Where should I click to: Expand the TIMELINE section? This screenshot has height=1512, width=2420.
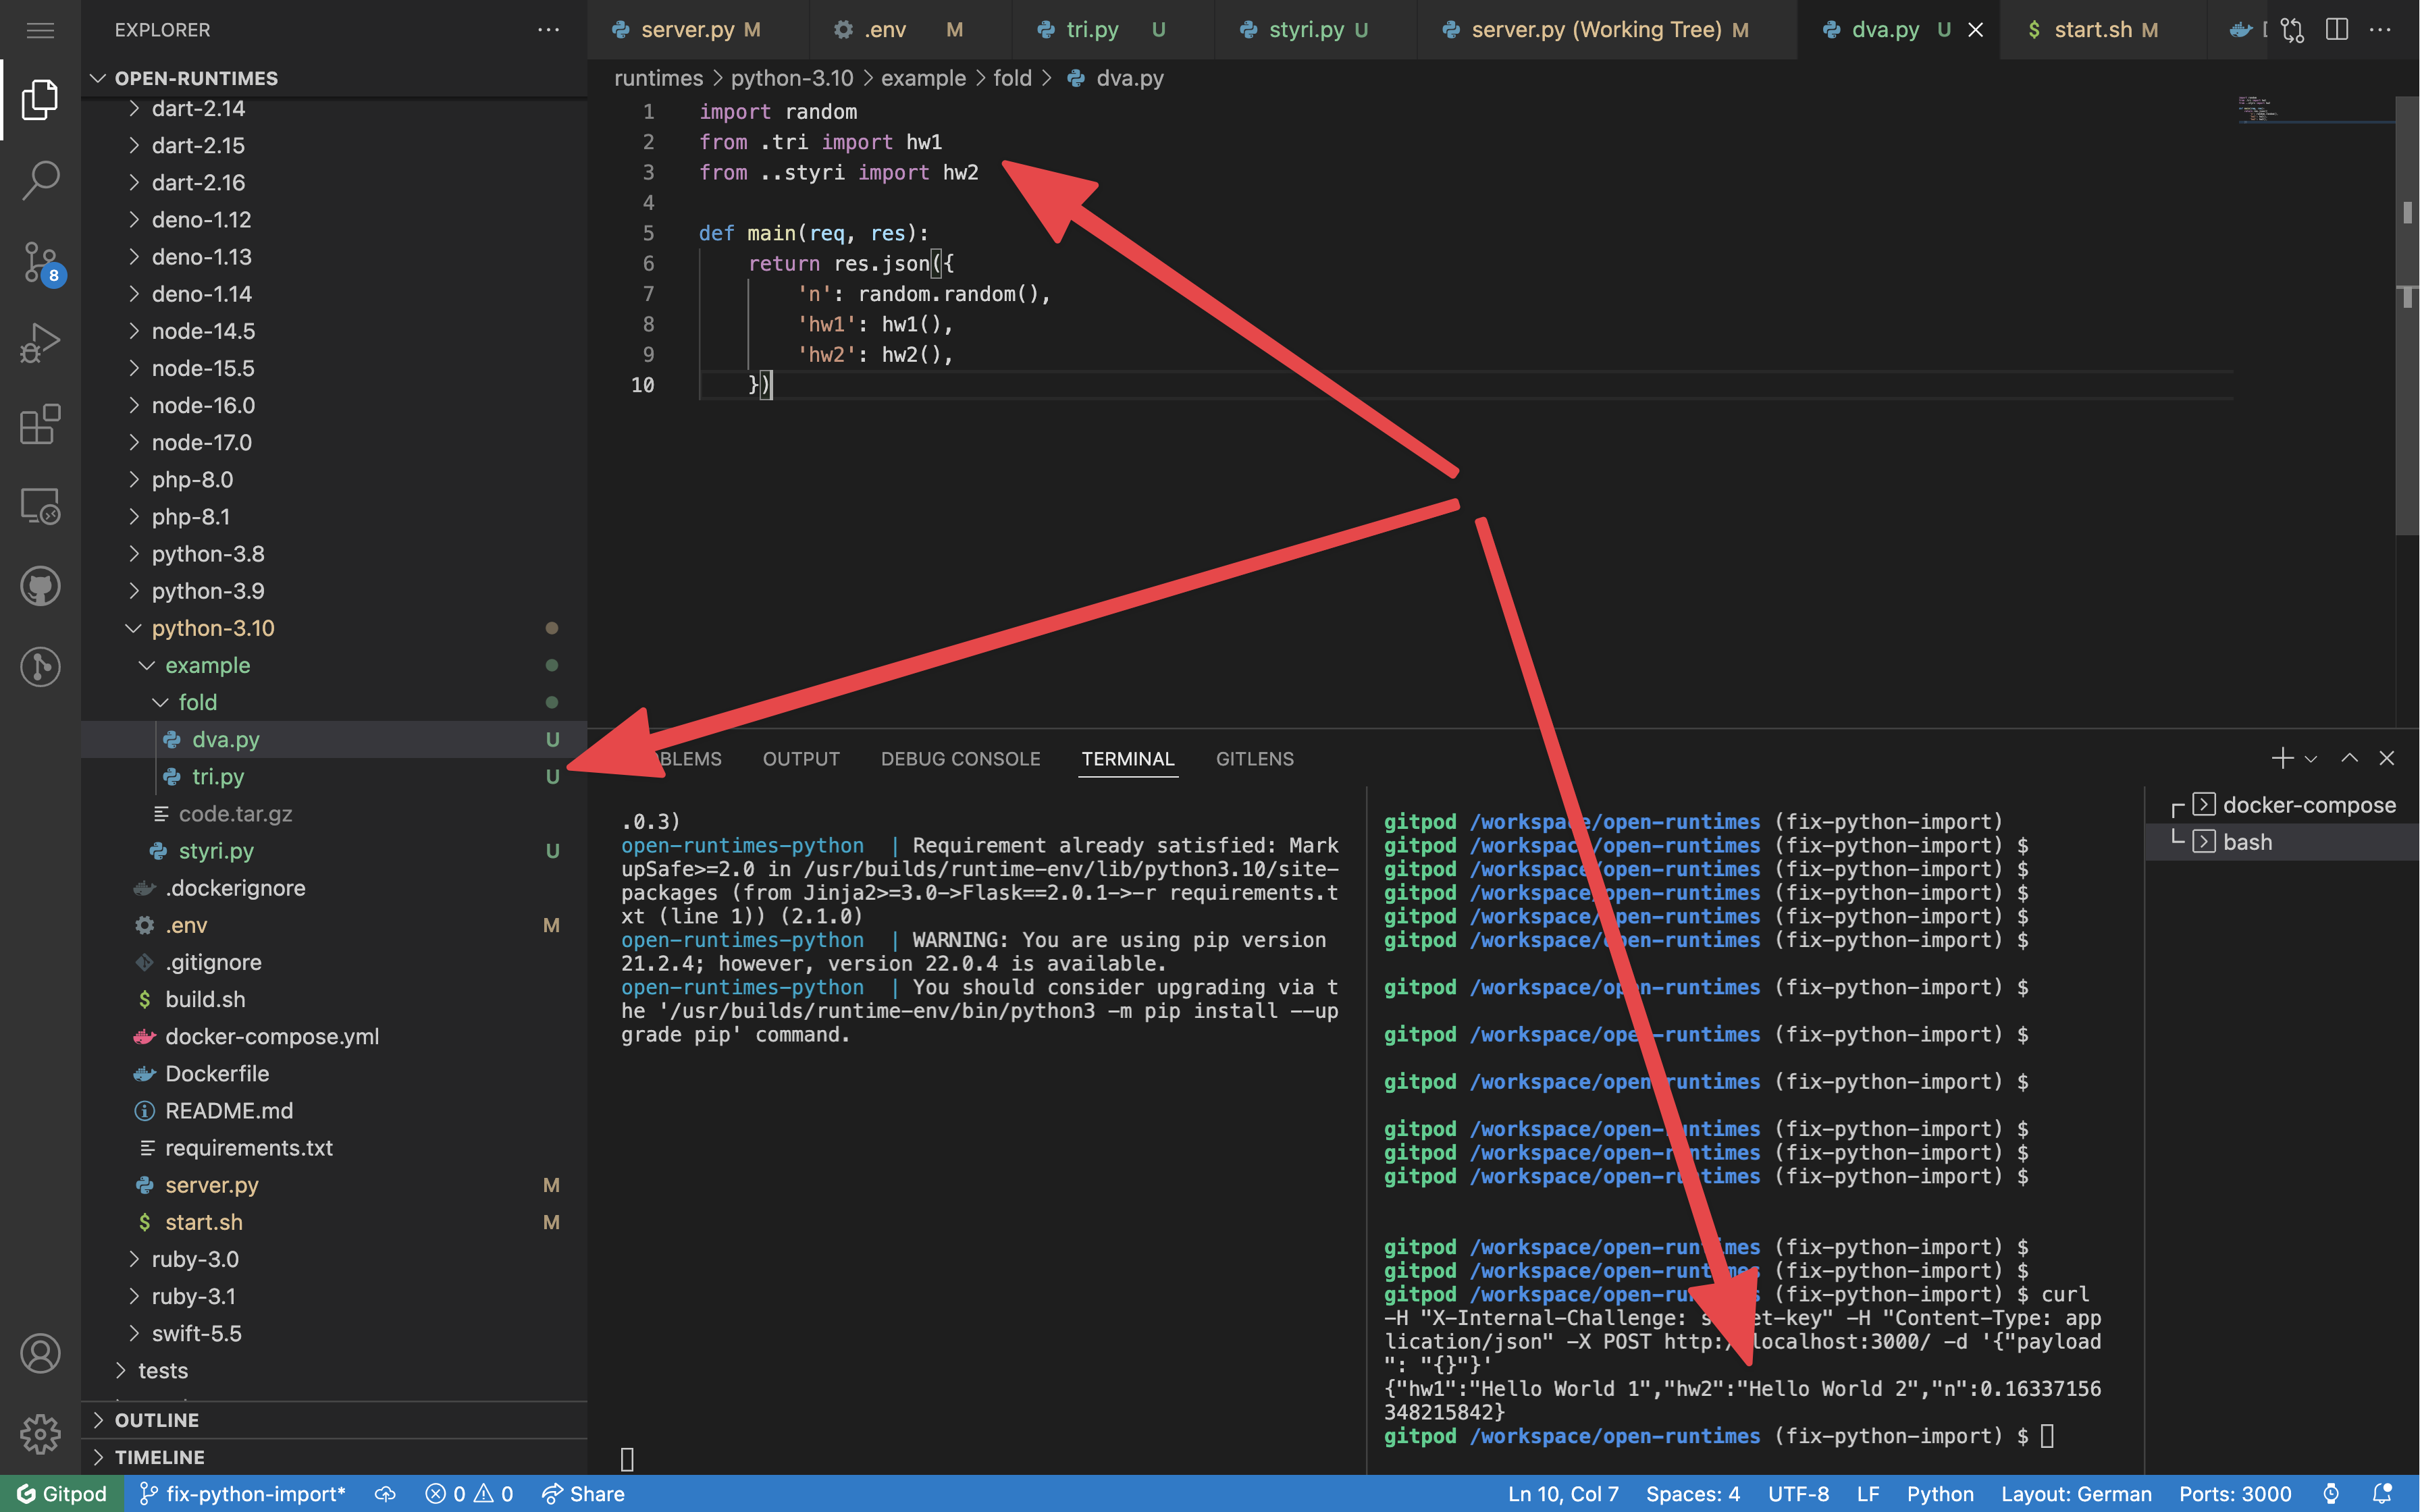coord(160,1457)
